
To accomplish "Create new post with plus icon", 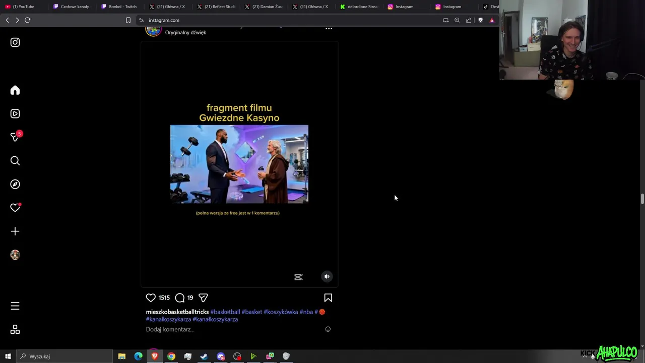I will (15, 231).
